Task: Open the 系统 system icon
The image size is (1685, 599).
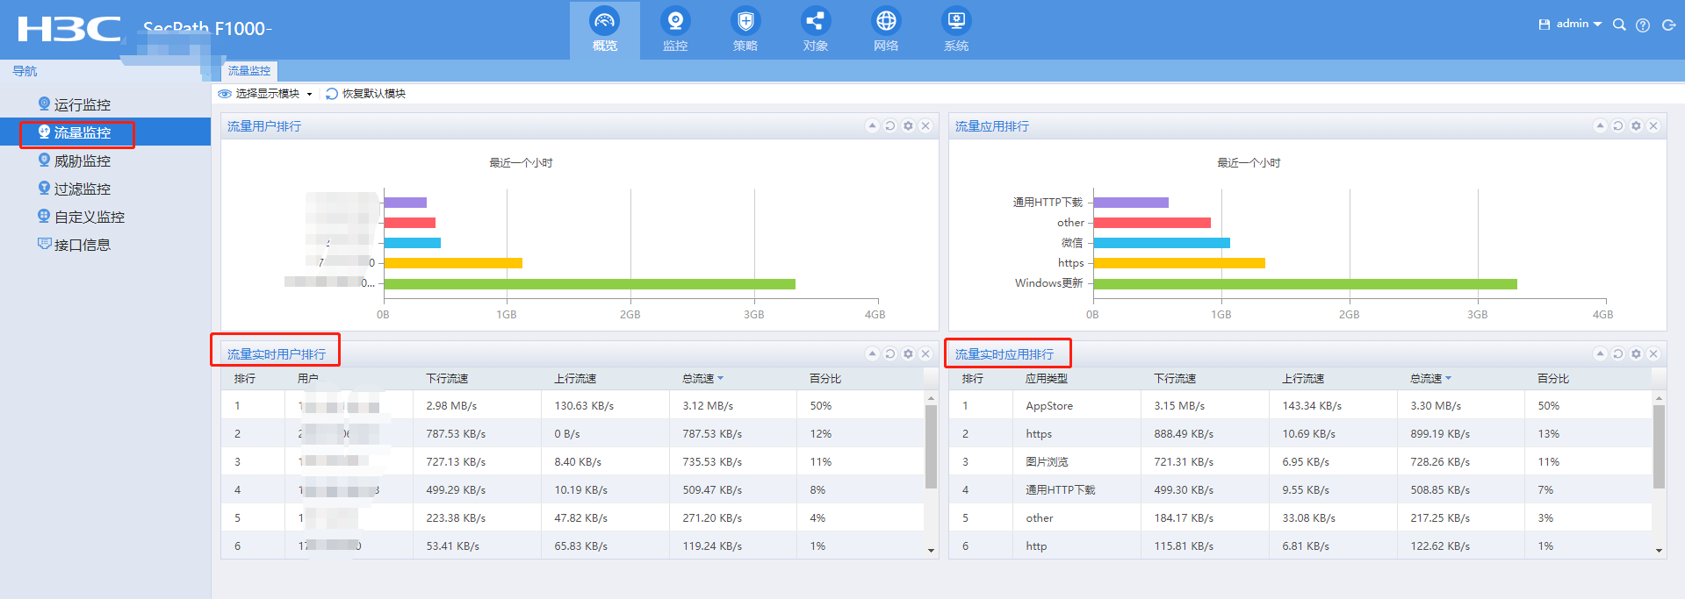Action: pos(955,30)
